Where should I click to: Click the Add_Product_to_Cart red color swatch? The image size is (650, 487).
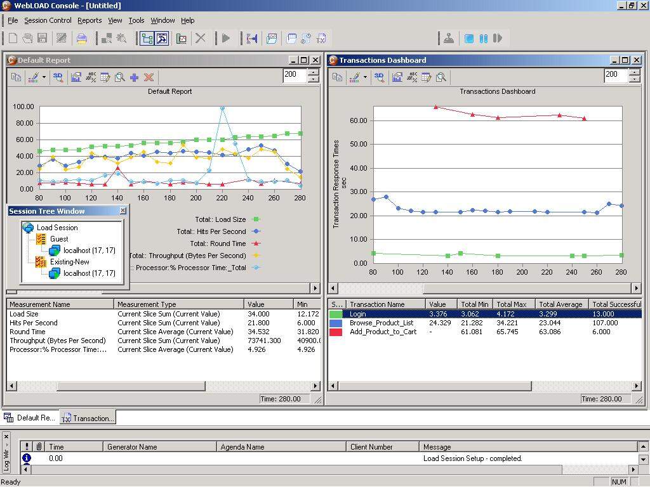(336, 332)
